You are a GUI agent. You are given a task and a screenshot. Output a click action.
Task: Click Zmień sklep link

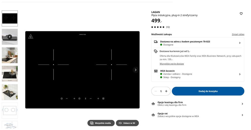(238, 34)
